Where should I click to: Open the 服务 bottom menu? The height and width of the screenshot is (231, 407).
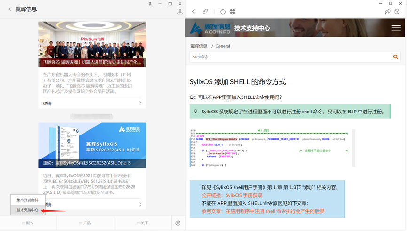point(27,223)
